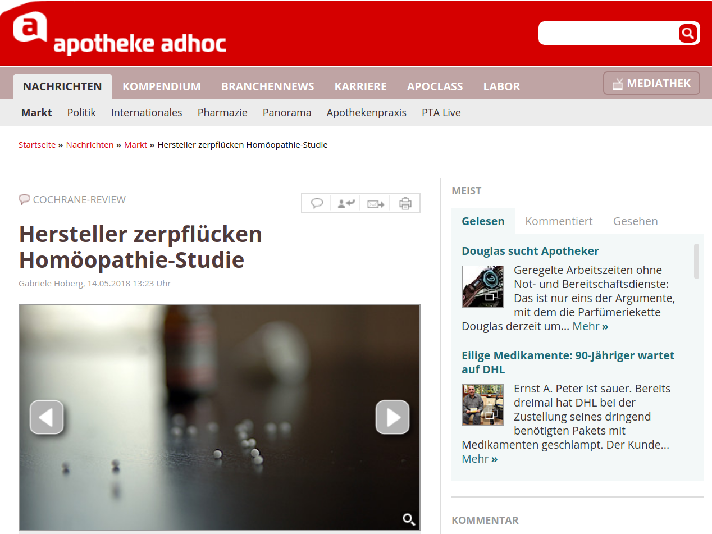Image resolution: width=712 pixels, height=534 pixels.
Task: Enlarge the image with the magnifier icon
Action: (x=409, y=519)
